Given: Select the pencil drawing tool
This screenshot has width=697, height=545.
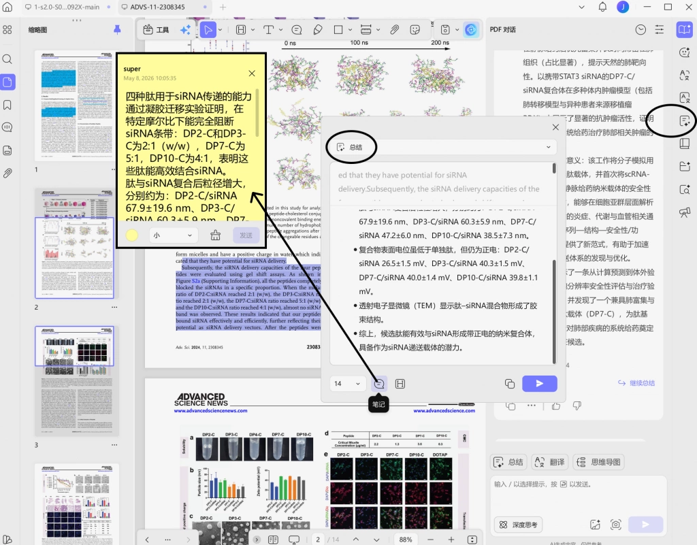Looking at the screenshot, I should pyautogui.click(x=317, y=30).
